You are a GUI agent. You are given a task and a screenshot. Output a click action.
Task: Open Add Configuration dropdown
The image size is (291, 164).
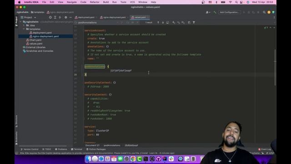[x=230, y=12]
